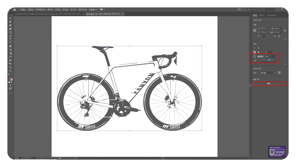Click the X position field
This screenshot has height=167, width=296.
pyautogui.click(x=264, y=29)
